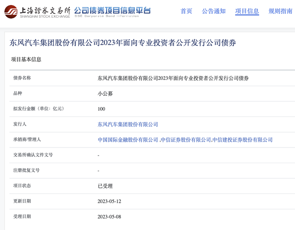Image resolution: width=295 pixels, height=230 pixels.
Task: Click the 拟发行金额 label
Action: 39,109
